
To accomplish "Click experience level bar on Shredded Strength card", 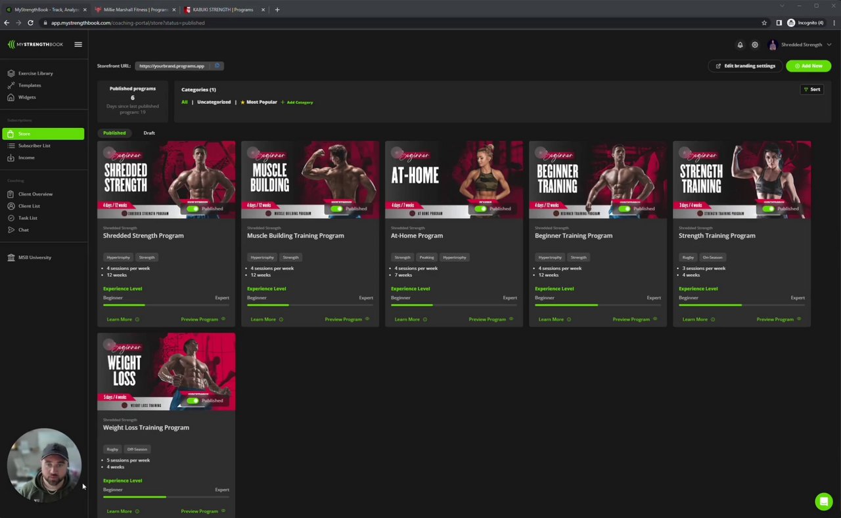I will point(166,305).
